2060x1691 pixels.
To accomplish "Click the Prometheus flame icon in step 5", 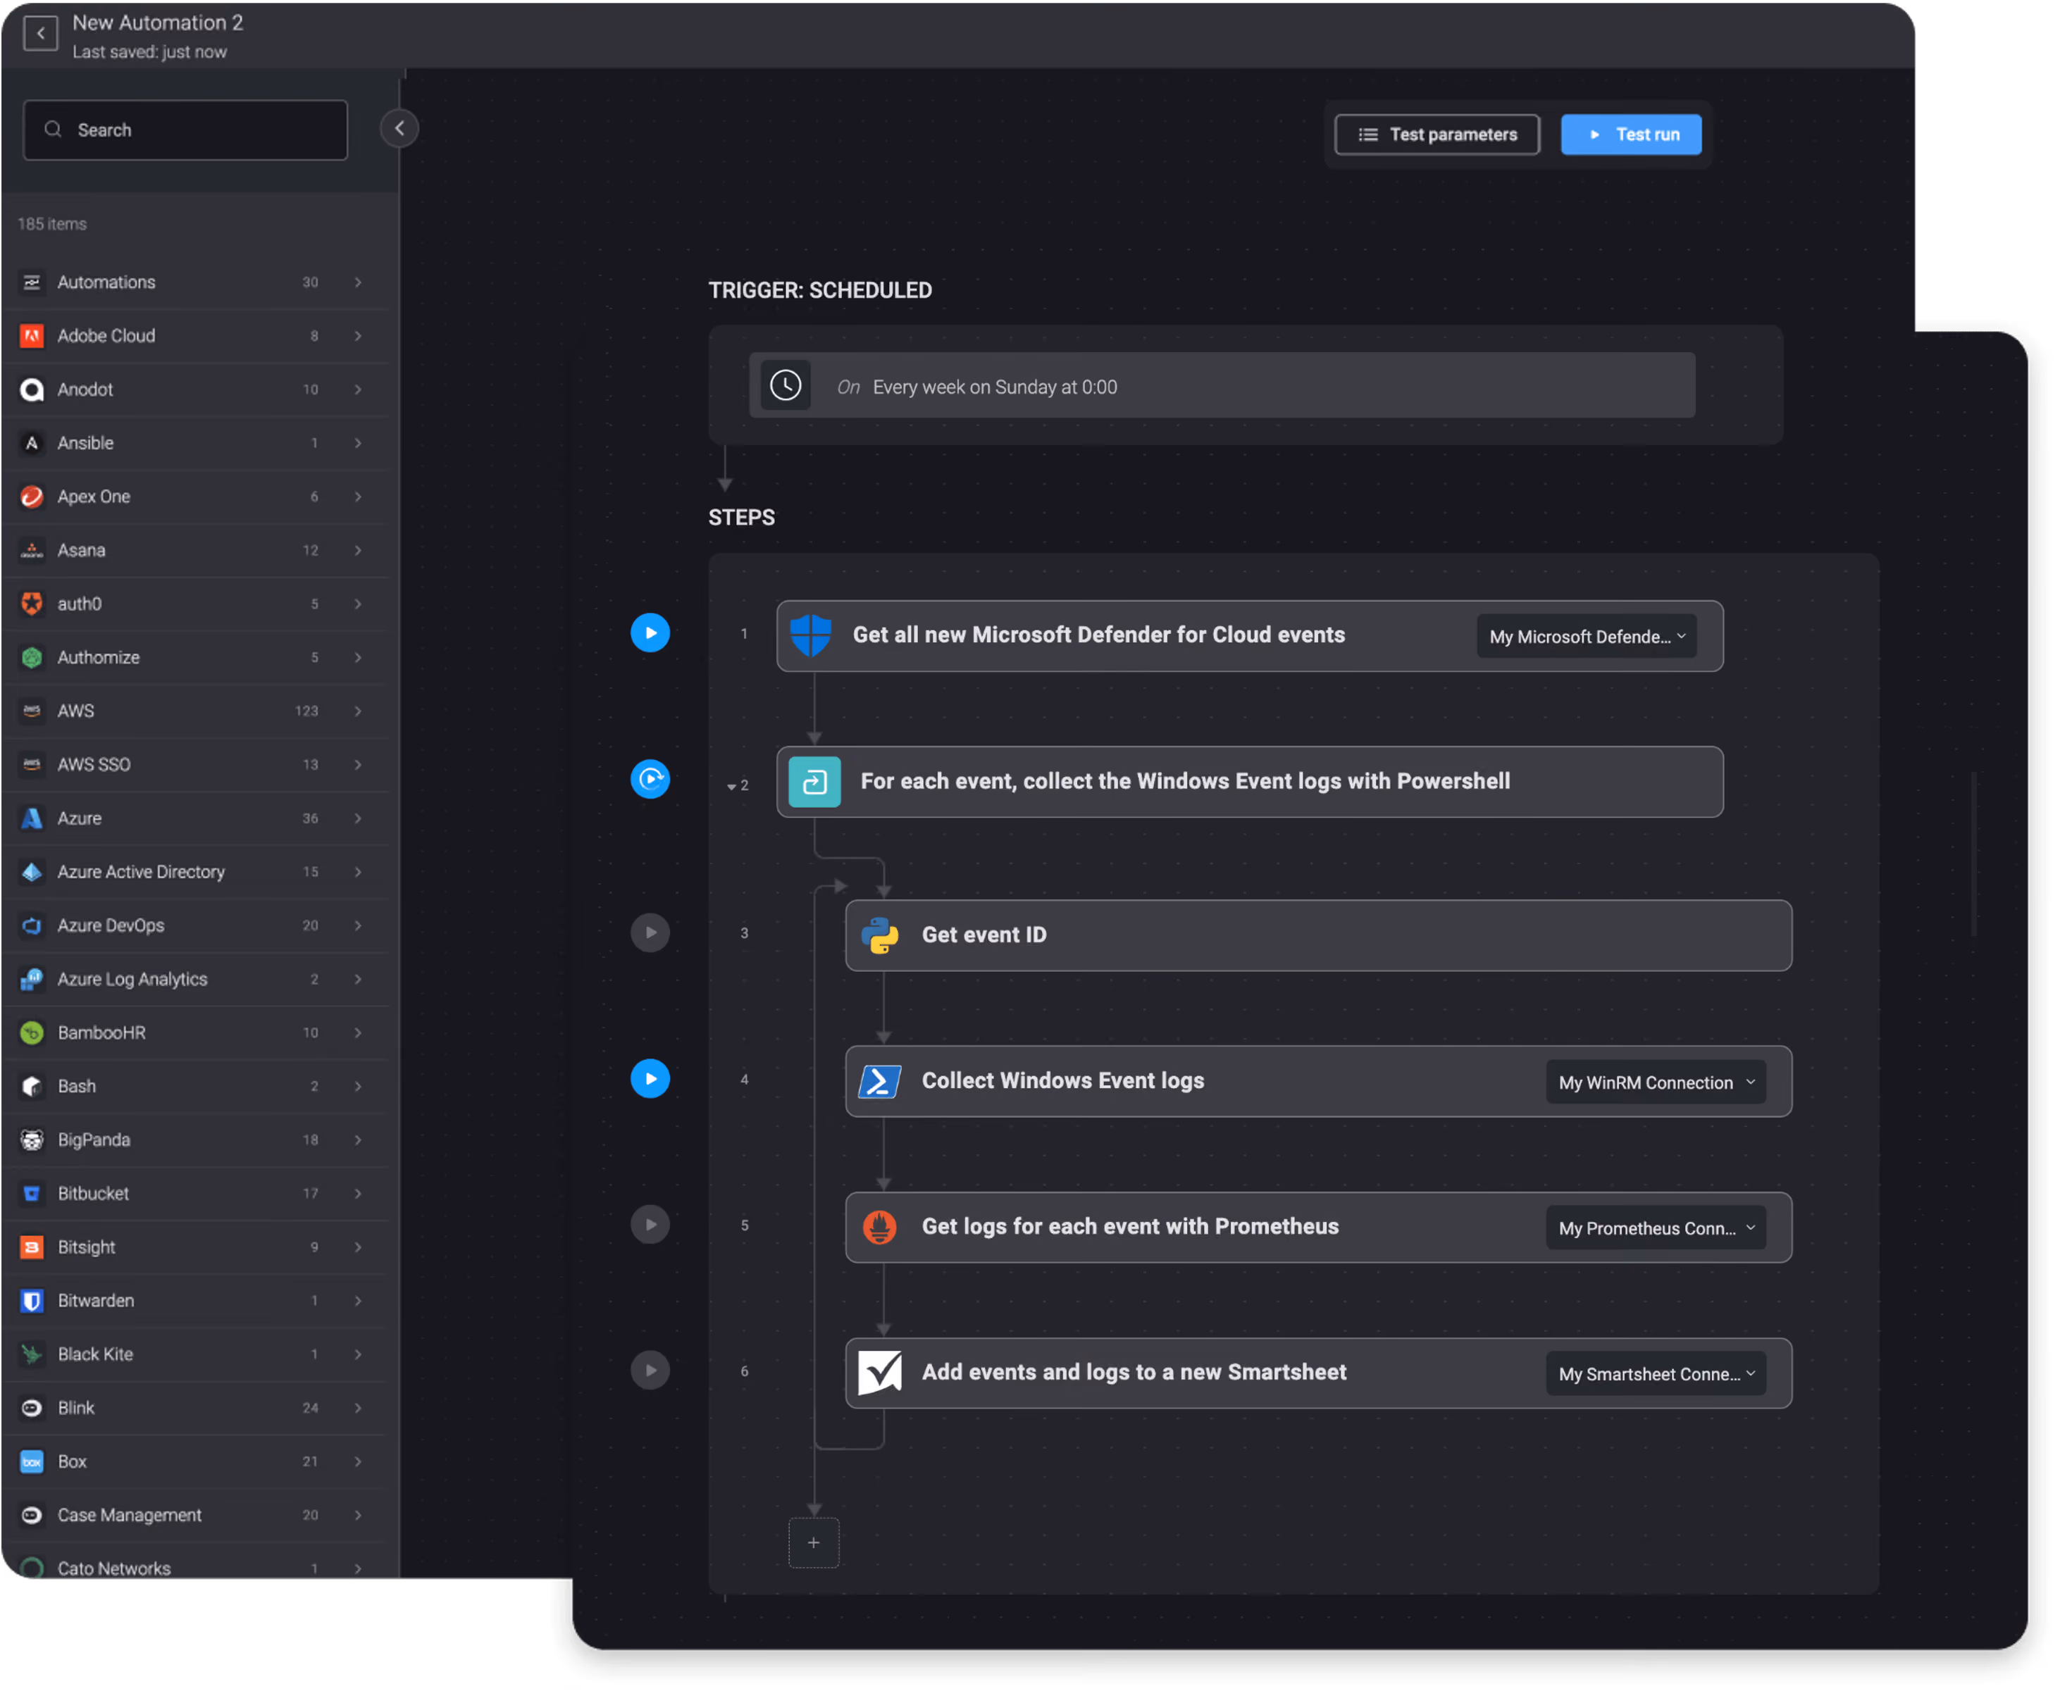I will [881, 1229].
